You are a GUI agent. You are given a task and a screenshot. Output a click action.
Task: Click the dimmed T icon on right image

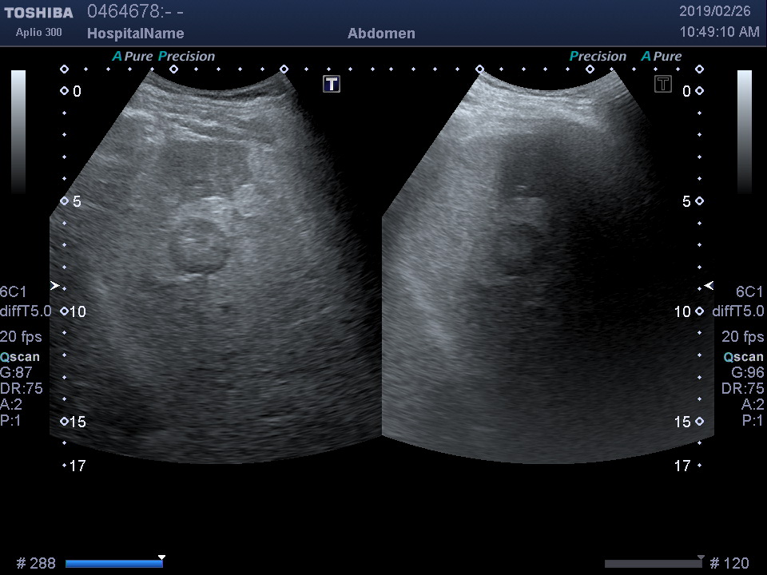(662, 84)
